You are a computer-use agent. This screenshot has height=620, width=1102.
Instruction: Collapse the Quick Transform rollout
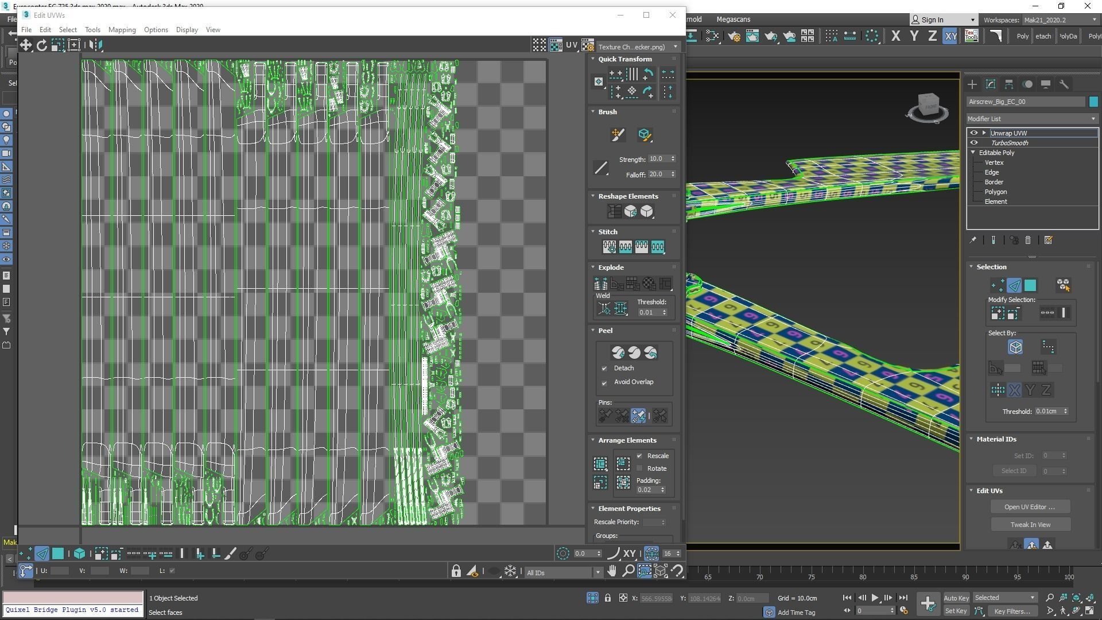click(624, 59)
